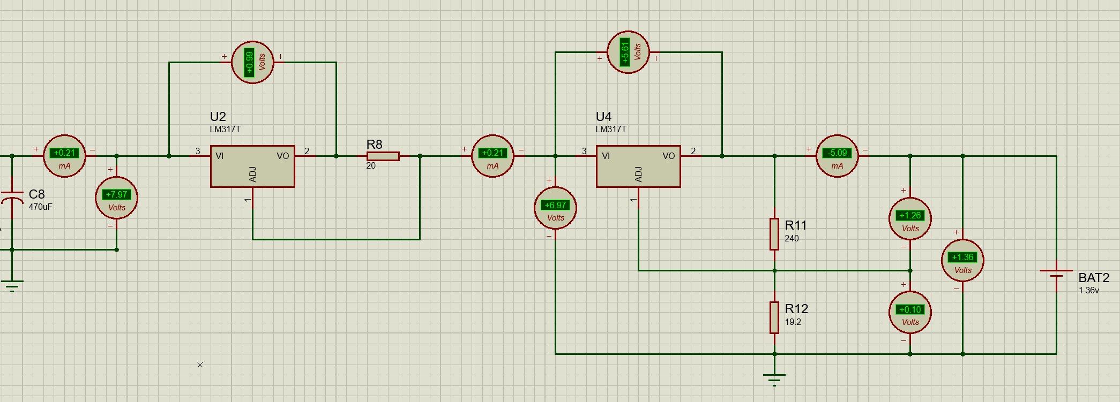Viewport: 1120px width, 402px height.
Task: Select the voltmeter reading +6.97 Volts
Action: [555, 208]
